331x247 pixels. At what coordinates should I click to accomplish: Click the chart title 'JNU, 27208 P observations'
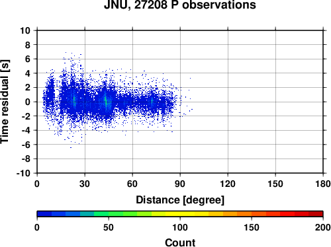pos(180,5)
